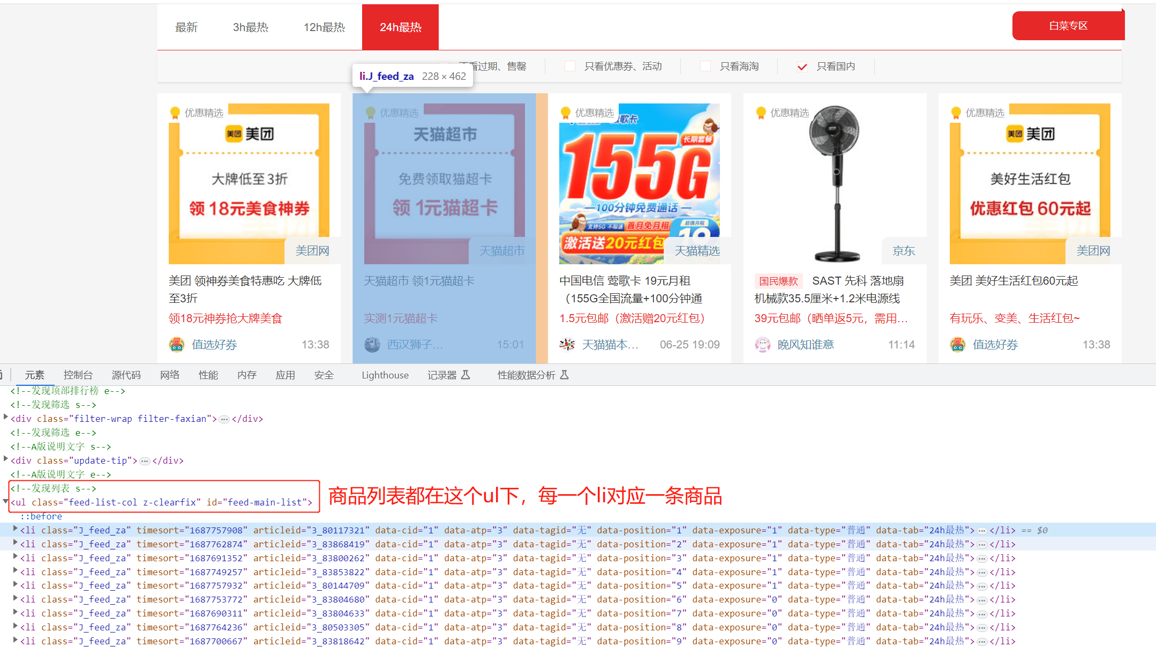
Task: Open the 美团 美好生活红包60元起 title
Action: click(1014, 280)
